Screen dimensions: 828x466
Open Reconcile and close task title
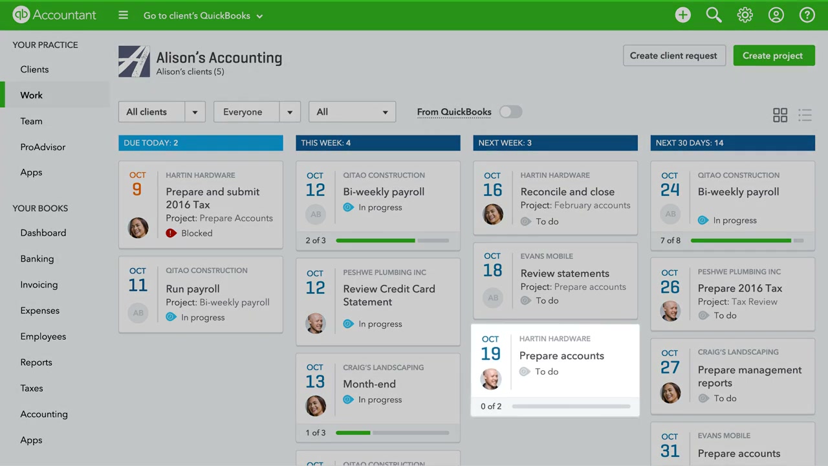tap(567, 192)
